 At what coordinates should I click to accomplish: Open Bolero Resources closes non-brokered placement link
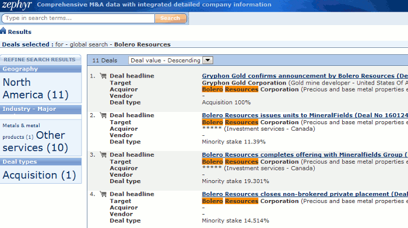click(x=305, y=194)
